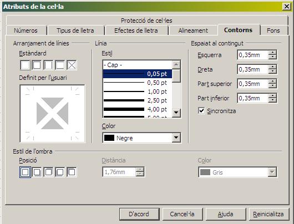The image size is (294, 224).
Task: Increase the Esquerra spacing value
Action: [272, 53]
